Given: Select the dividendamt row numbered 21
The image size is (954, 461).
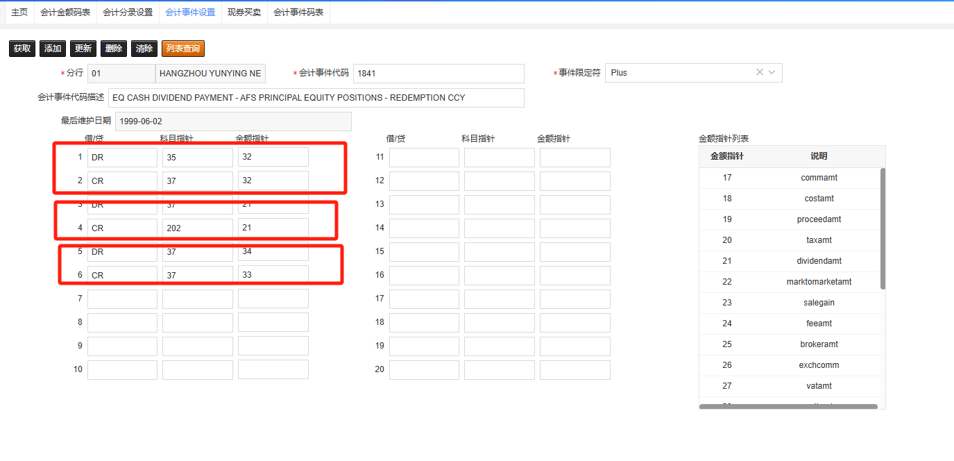Looking at the screenshot, I should click(790, 261).
